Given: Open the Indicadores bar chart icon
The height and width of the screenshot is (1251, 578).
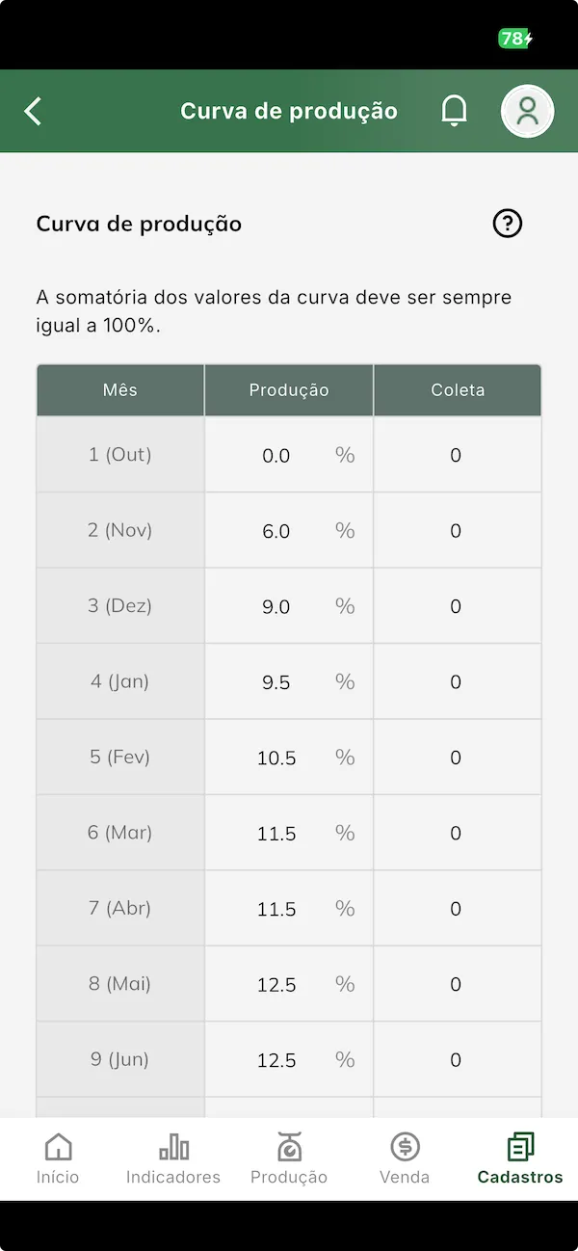Looking at the screenshot, I should point(173,1148).
